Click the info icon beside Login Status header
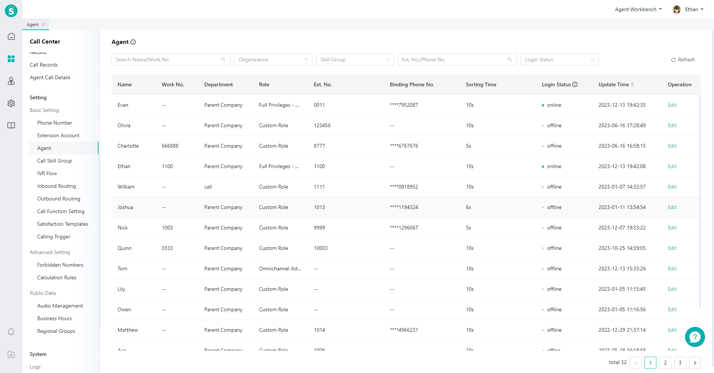Viewport: 714px width, 373px height. (575, 84)
